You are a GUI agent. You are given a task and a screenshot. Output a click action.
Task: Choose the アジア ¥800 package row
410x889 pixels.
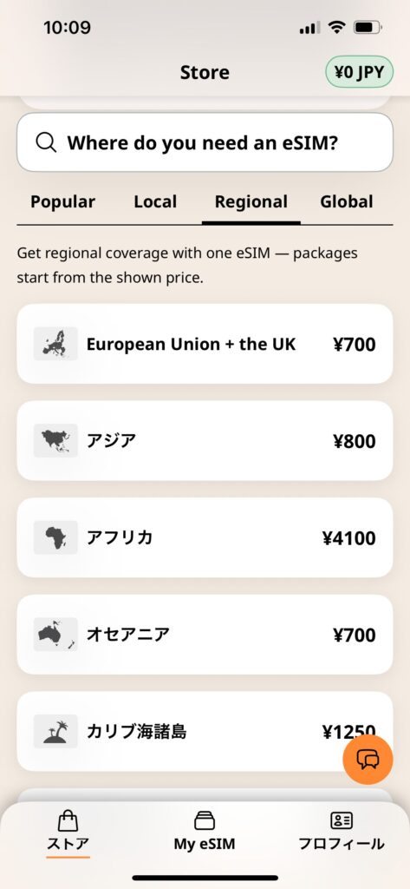205,440
